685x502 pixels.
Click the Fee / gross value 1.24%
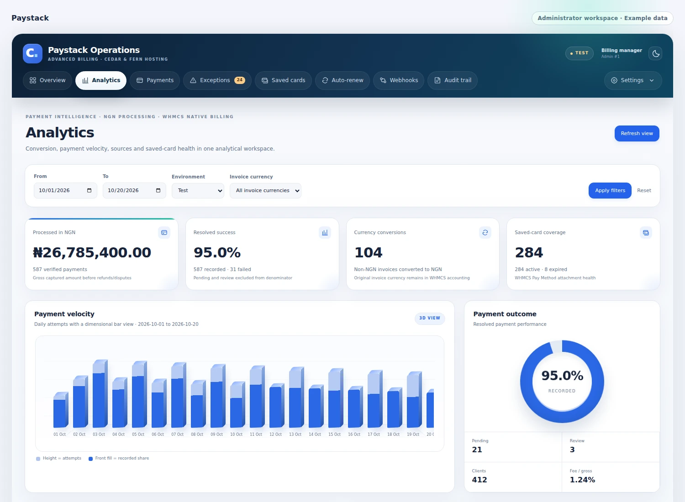pos(582,480)
